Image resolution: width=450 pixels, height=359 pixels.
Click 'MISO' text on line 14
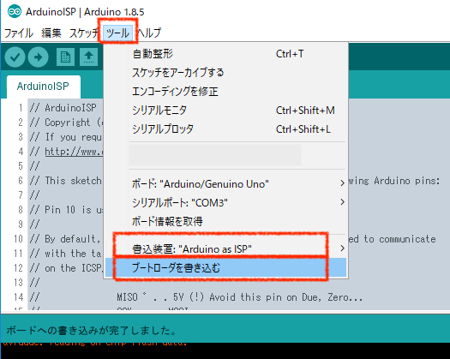(127, 297)
